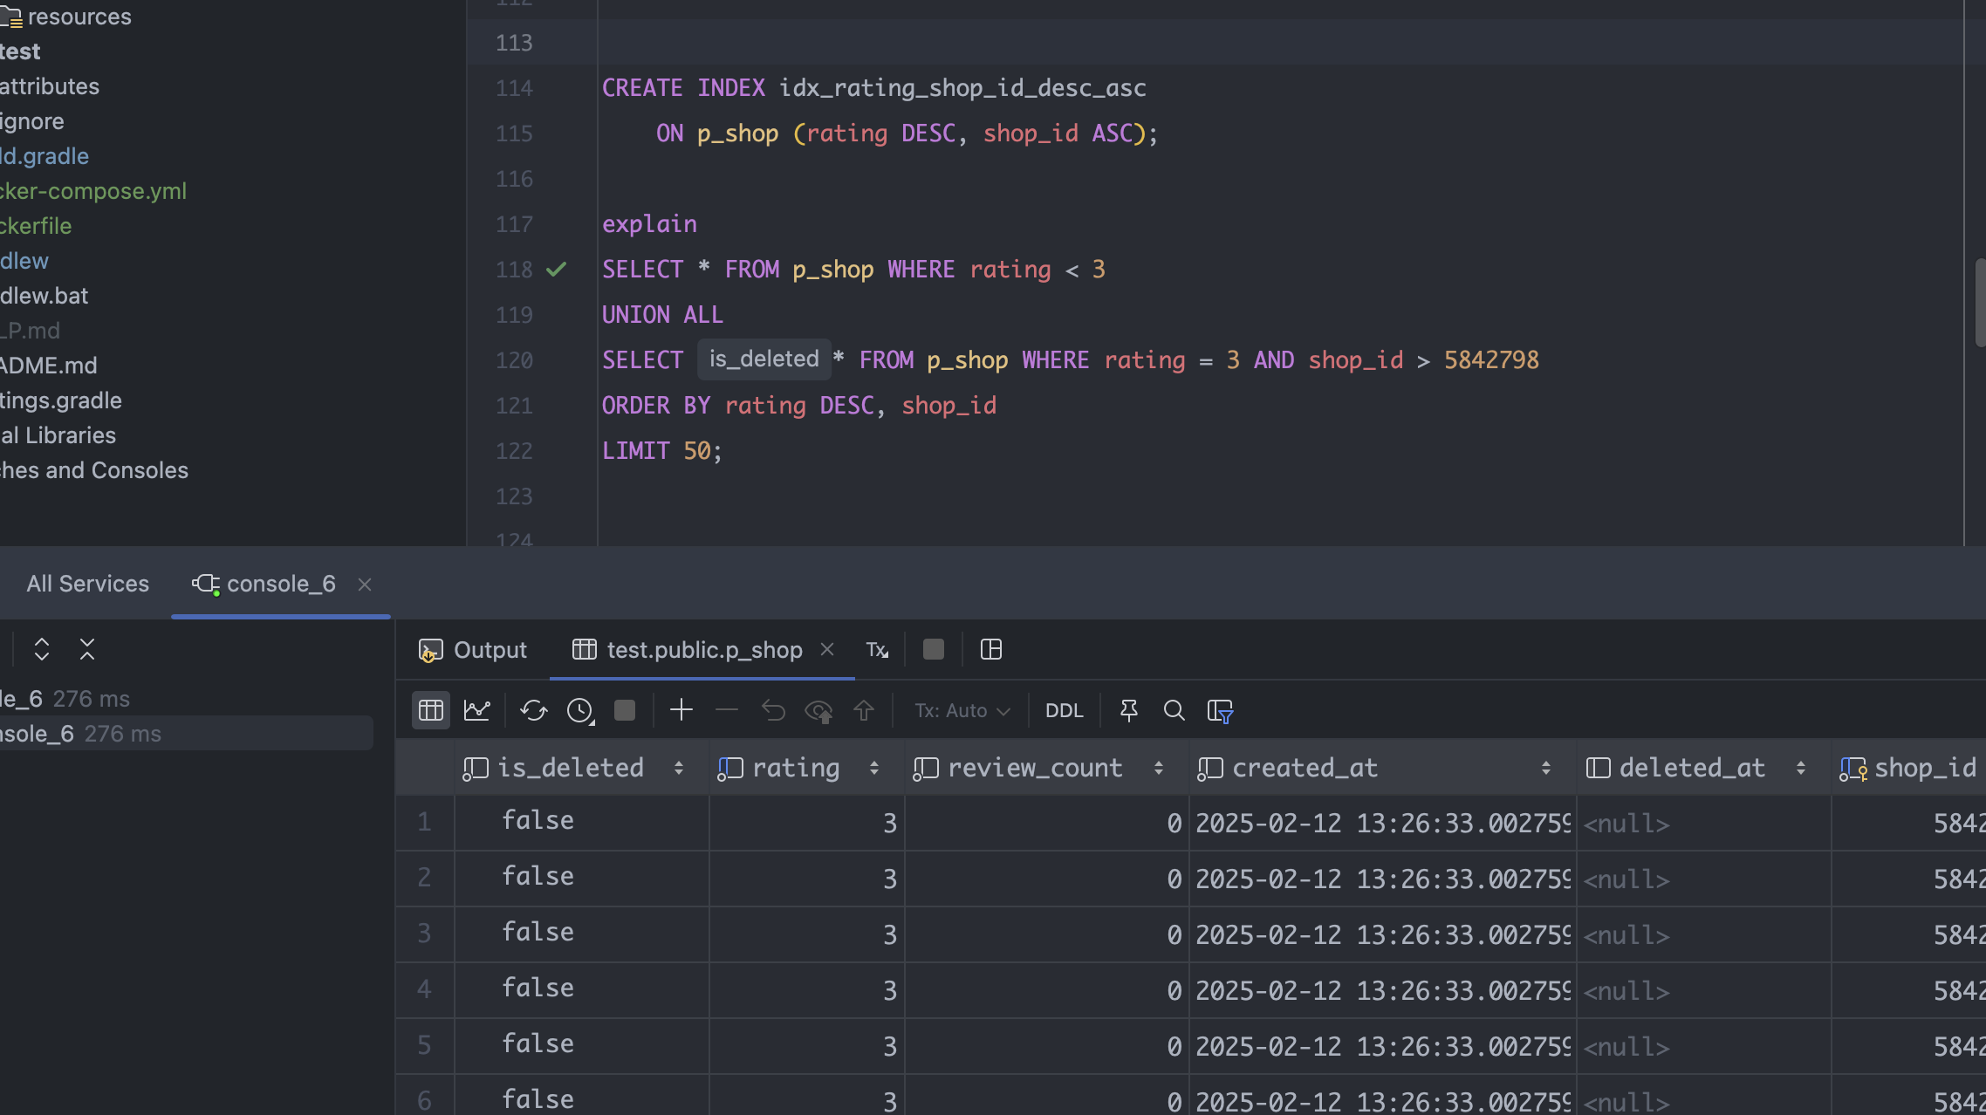Click the created_at column type icon
Image resolution: width=1986 pixels, height=1115 pixels.
1209,768
